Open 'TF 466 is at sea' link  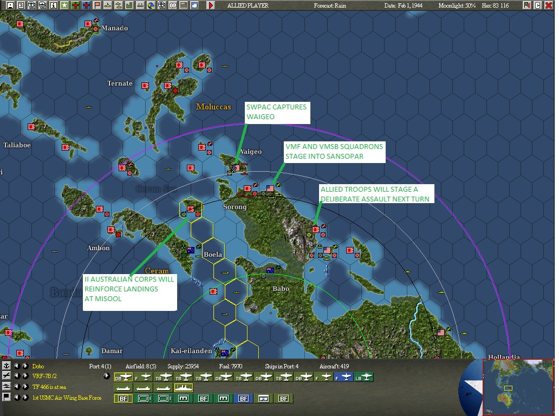(49, 387)
